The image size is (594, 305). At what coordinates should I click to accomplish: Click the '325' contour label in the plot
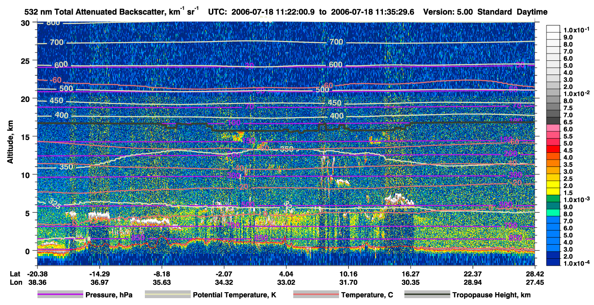tap(54, 203)
